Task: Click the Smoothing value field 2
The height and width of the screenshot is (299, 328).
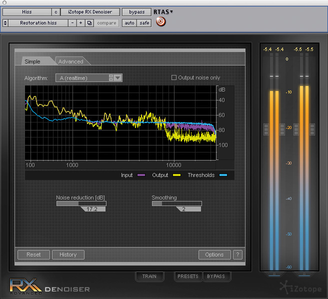Action: click(x=188, y=209)
